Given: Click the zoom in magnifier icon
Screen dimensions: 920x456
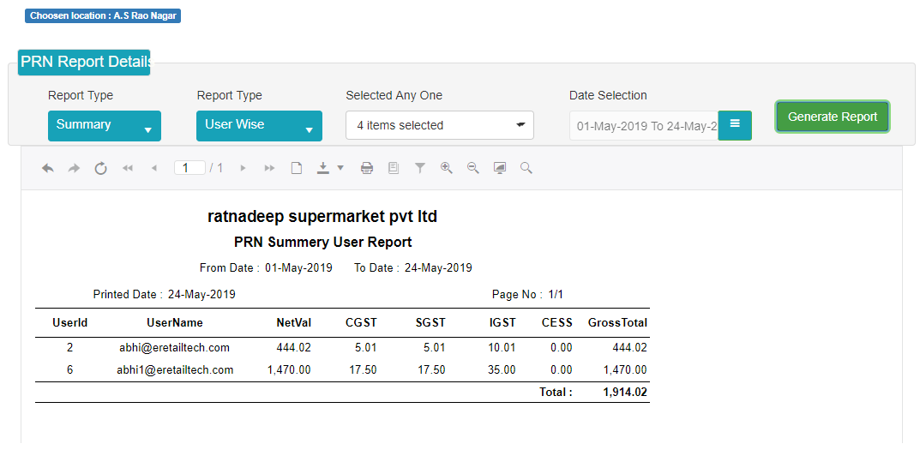Looking at the screenshot, I should click(447, 168).
